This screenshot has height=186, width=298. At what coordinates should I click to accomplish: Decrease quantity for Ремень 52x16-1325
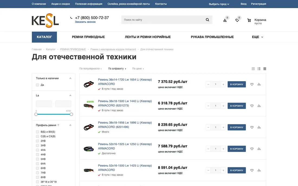point(208,149)
